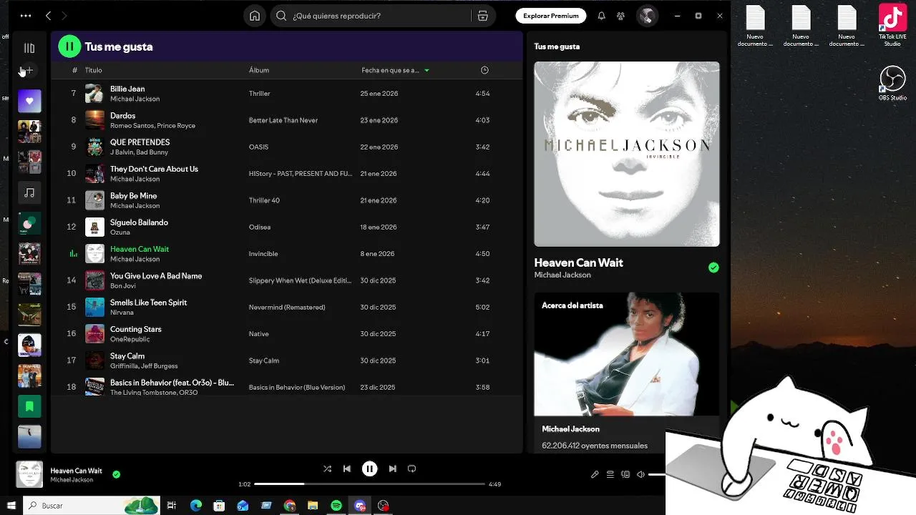Click the Explorar Premium button
Screen dimensions: 916x515
(551, 16)
